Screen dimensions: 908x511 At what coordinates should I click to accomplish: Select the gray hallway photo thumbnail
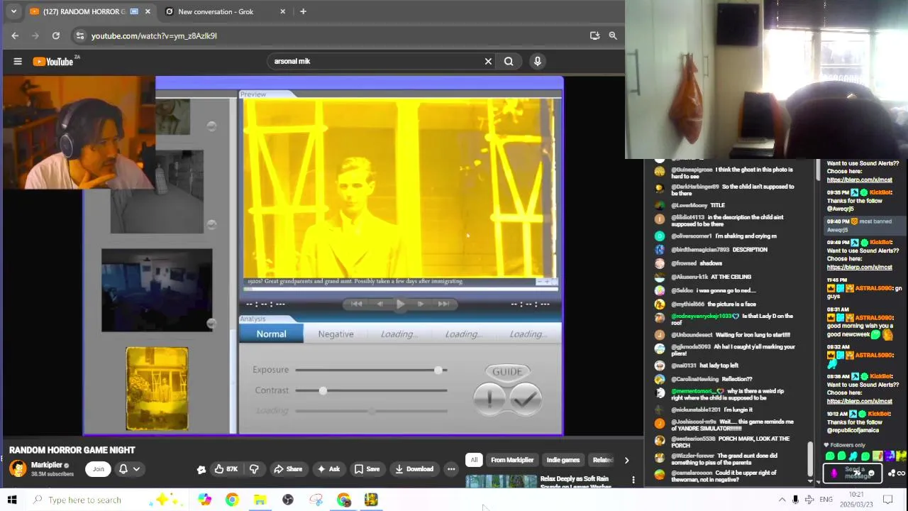click(157, 192)
